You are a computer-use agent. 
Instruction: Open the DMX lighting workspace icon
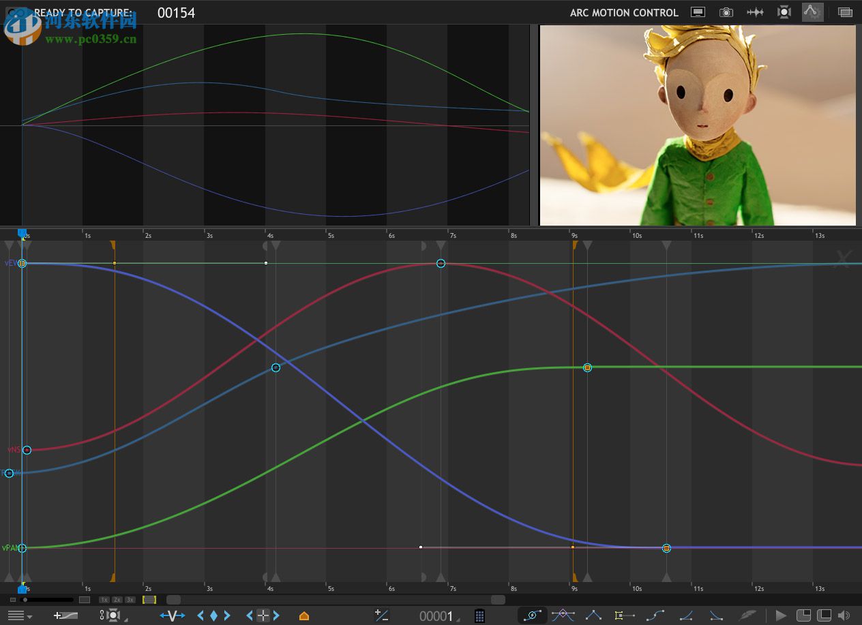point(784,12)
